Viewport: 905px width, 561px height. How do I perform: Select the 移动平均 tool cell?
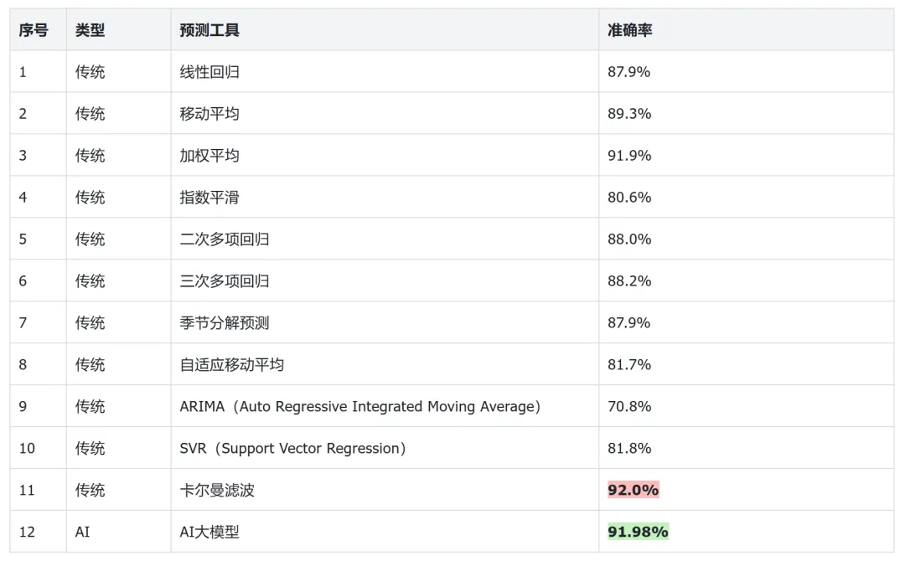[x=209, y=114]
